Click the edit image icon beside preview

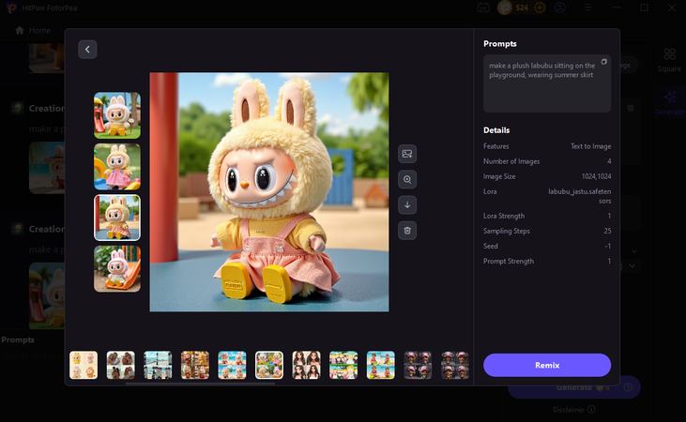pos(407,154)
